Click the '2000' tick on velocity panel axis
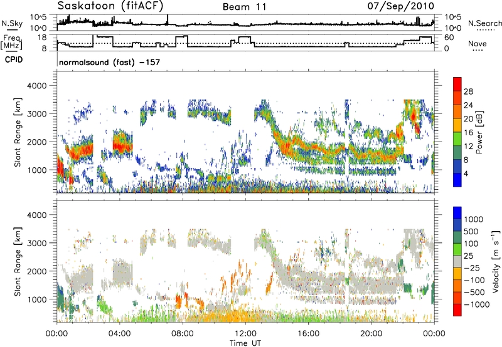The width and height of the screenshot is (502, 347). click(x=37, y=271)
